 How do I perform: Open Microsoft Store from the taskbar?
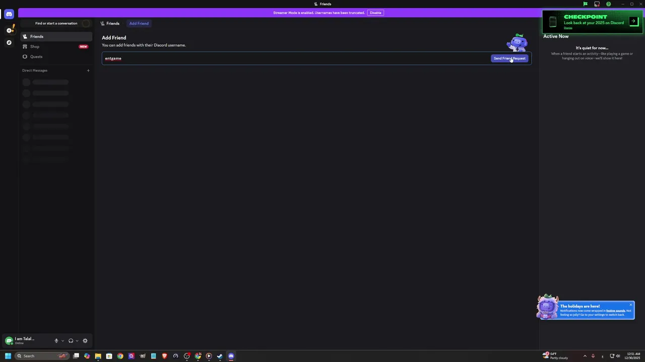pos(109,356)
